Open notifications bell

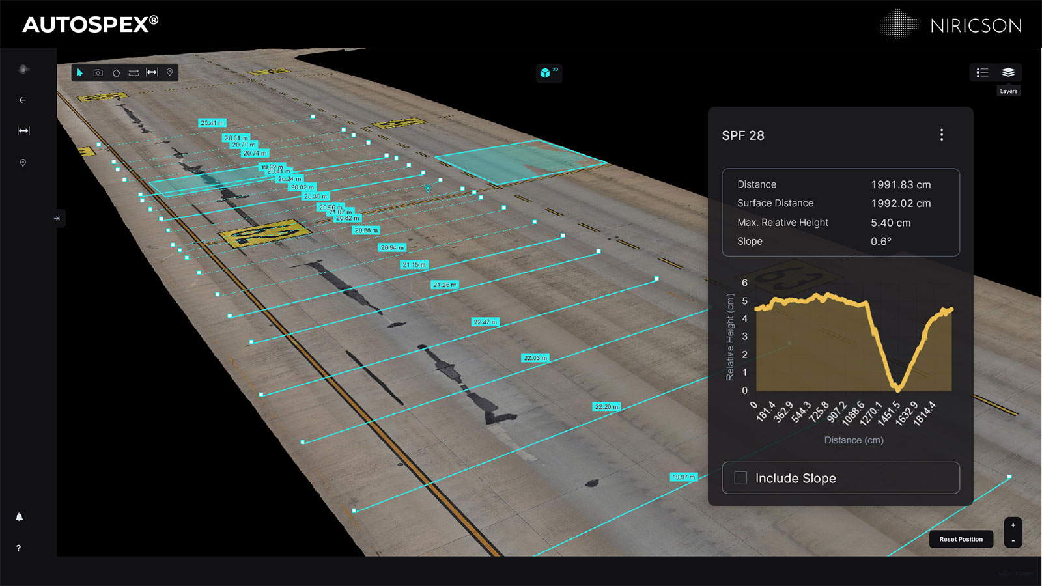tap(19, 517)
